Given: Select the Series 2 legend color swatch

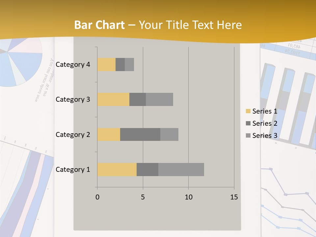Looking at the screenshot, I should (x=248, y=123).
